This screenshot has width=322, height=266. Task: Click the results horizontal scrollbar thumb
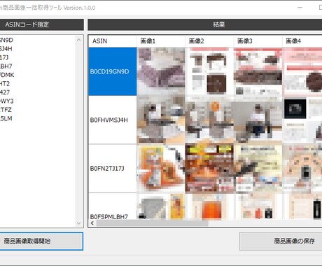click(152, 223)
